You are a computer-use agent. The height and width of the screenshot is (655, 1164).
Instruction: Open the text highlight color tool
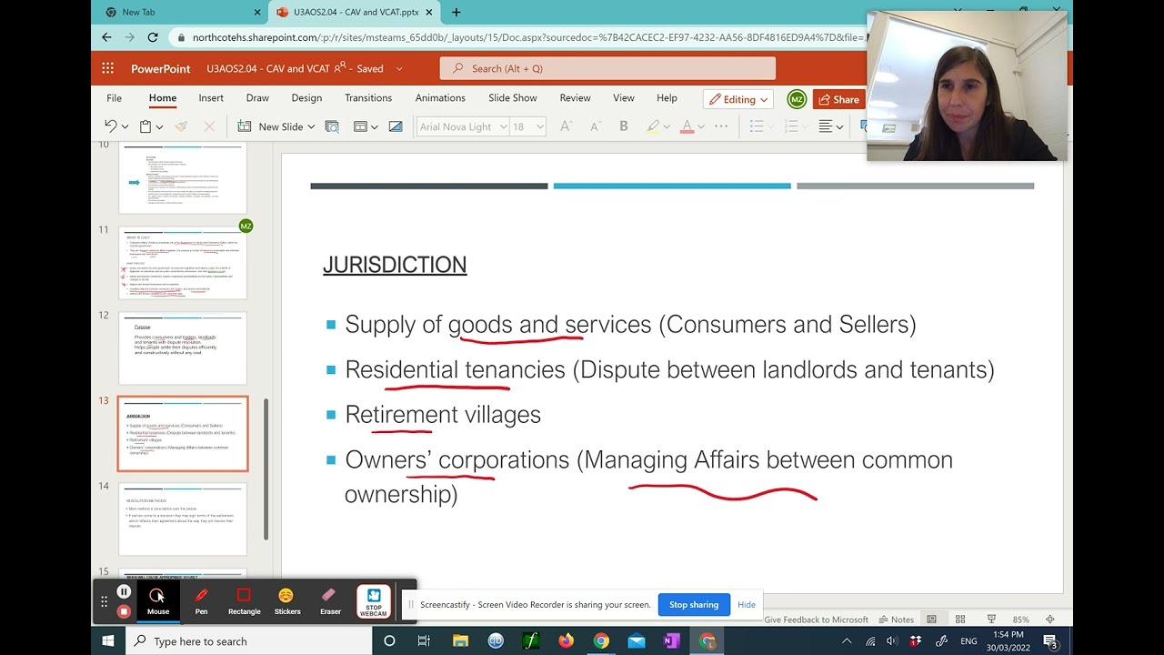tap(653, 126)
